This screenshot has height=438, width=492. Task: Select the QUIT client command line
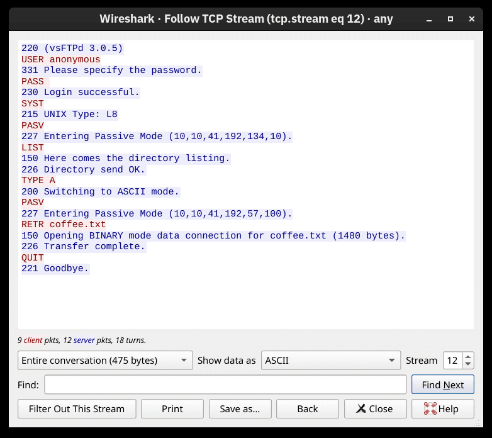(x=33, y=257)
